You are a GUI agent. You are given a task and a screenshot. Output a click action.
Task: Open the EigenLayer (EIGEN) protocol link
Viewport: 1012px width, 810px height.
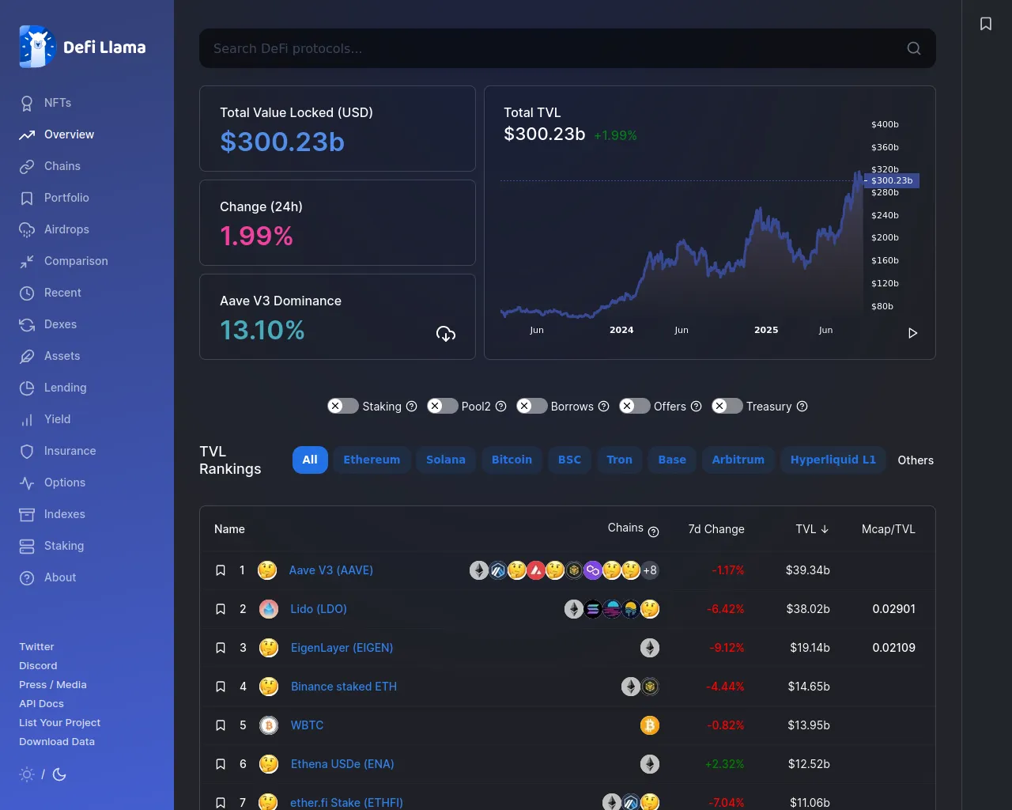point(342,648)
